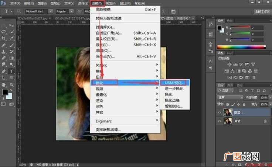Viewport: 272px width, 167px height.
Task: Toggle text orientation in options bar
Action: 18,11
